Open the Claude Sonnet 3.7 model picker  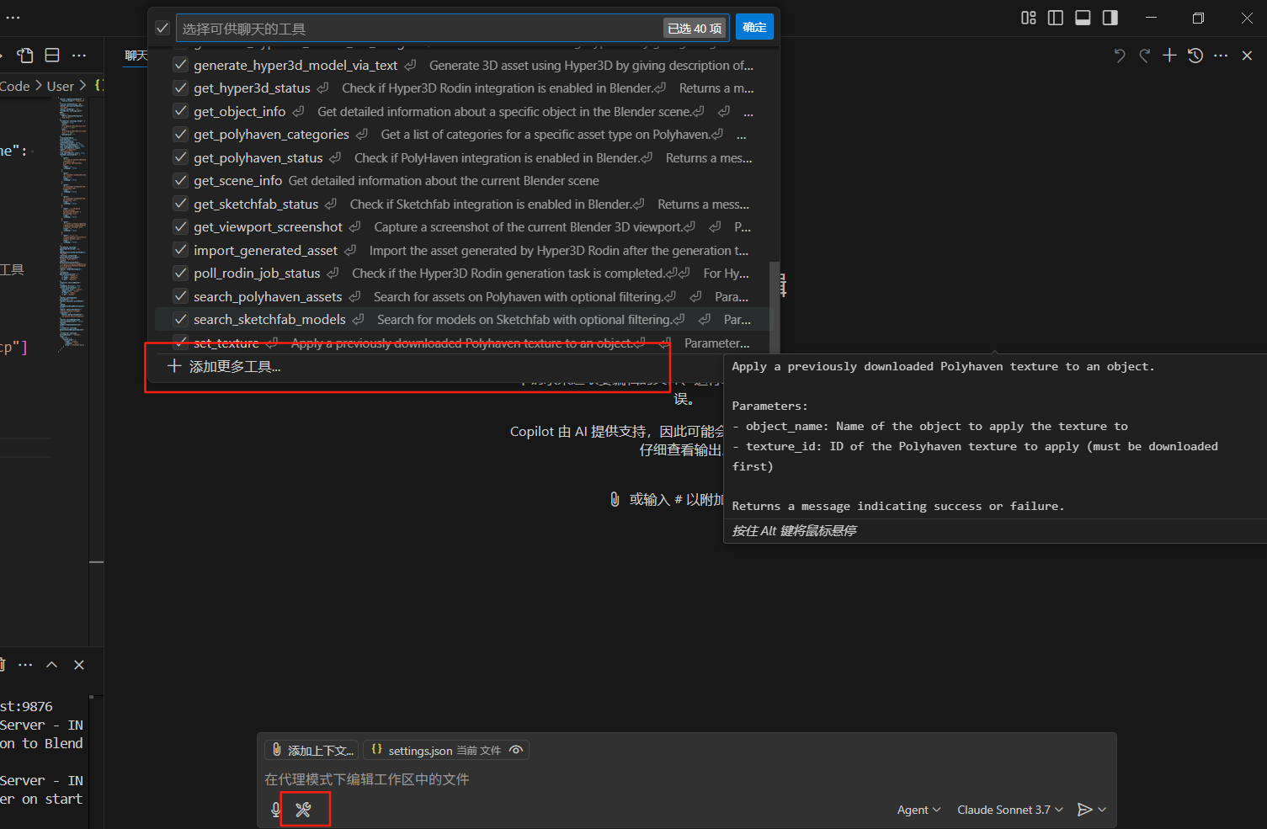(1010, 810)
